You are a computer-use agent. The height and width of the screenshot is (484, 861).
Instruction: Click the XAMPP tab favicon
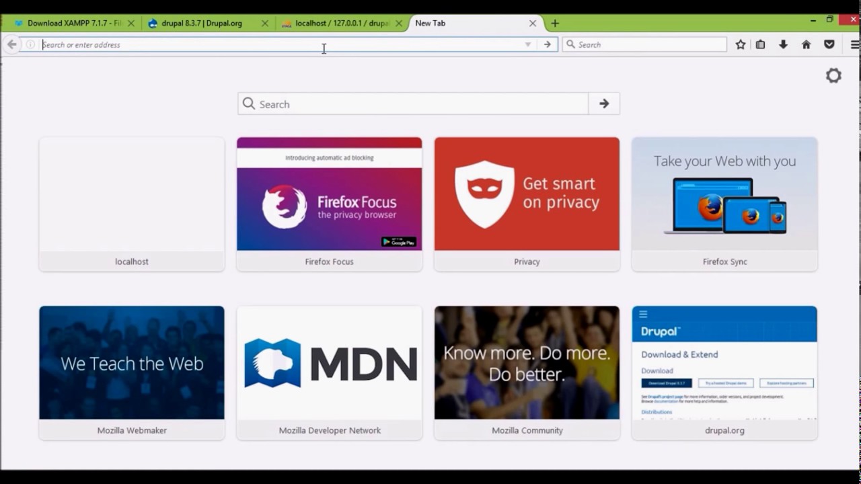click(x=19, y=23)
